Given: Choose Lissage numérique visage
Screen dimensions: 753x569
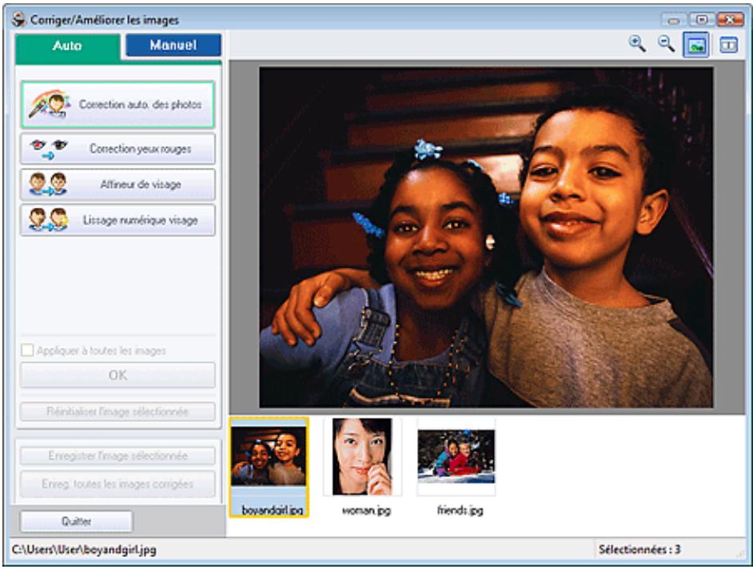Looking at the screenshot, I should (118, 220).
